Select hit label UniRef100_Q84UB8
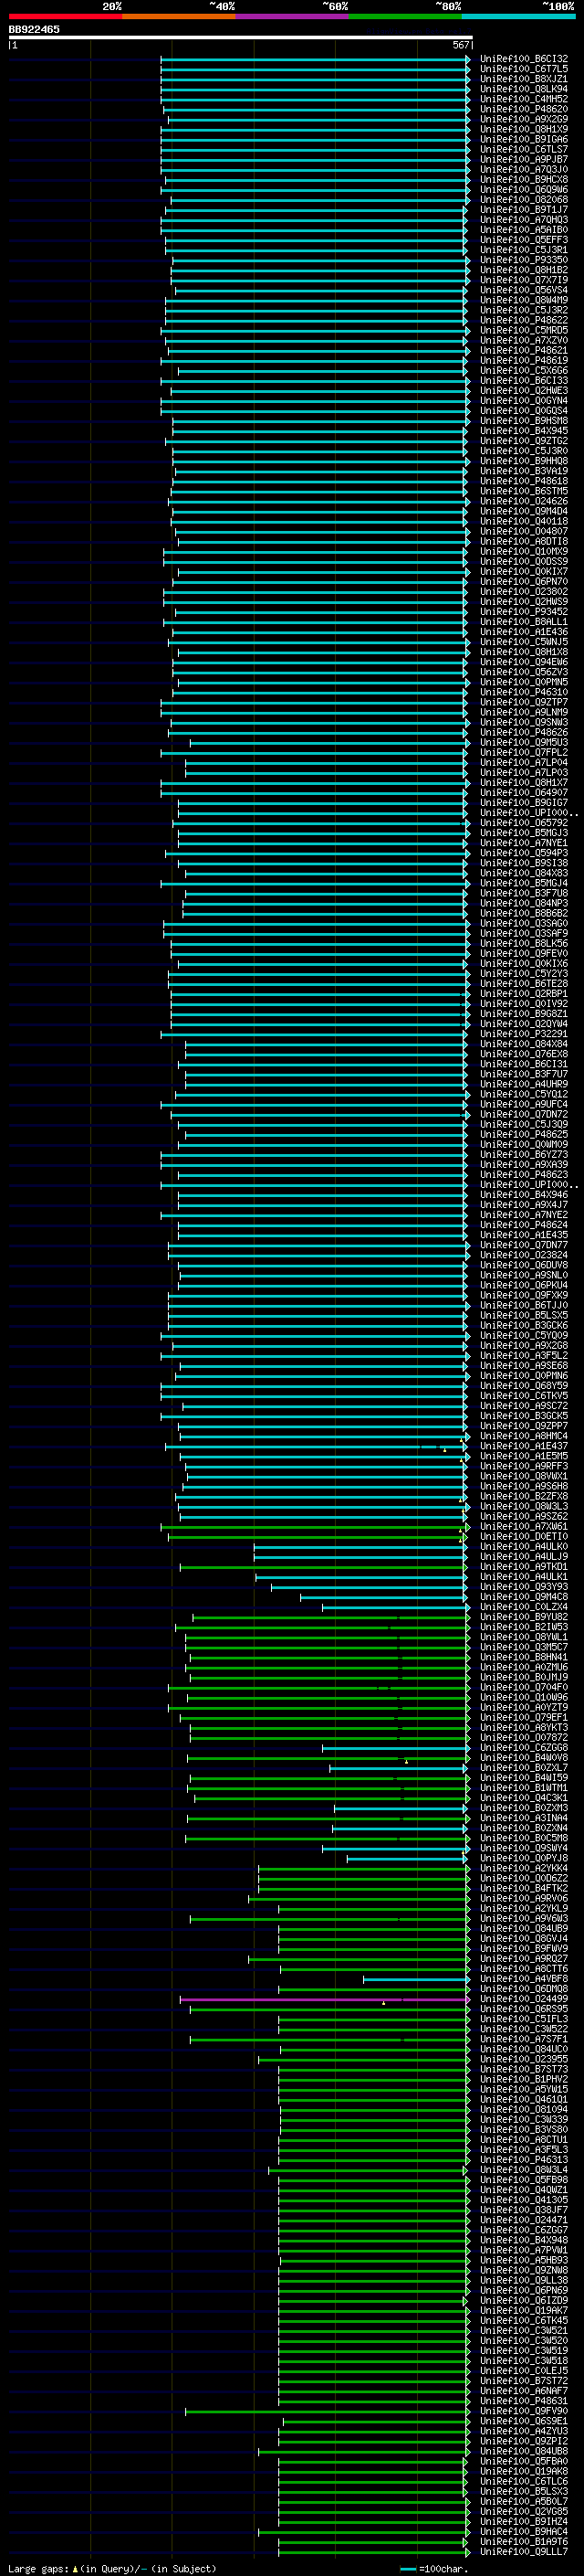This screenshot has width=584, height=2576. (x=524, y=2451)
